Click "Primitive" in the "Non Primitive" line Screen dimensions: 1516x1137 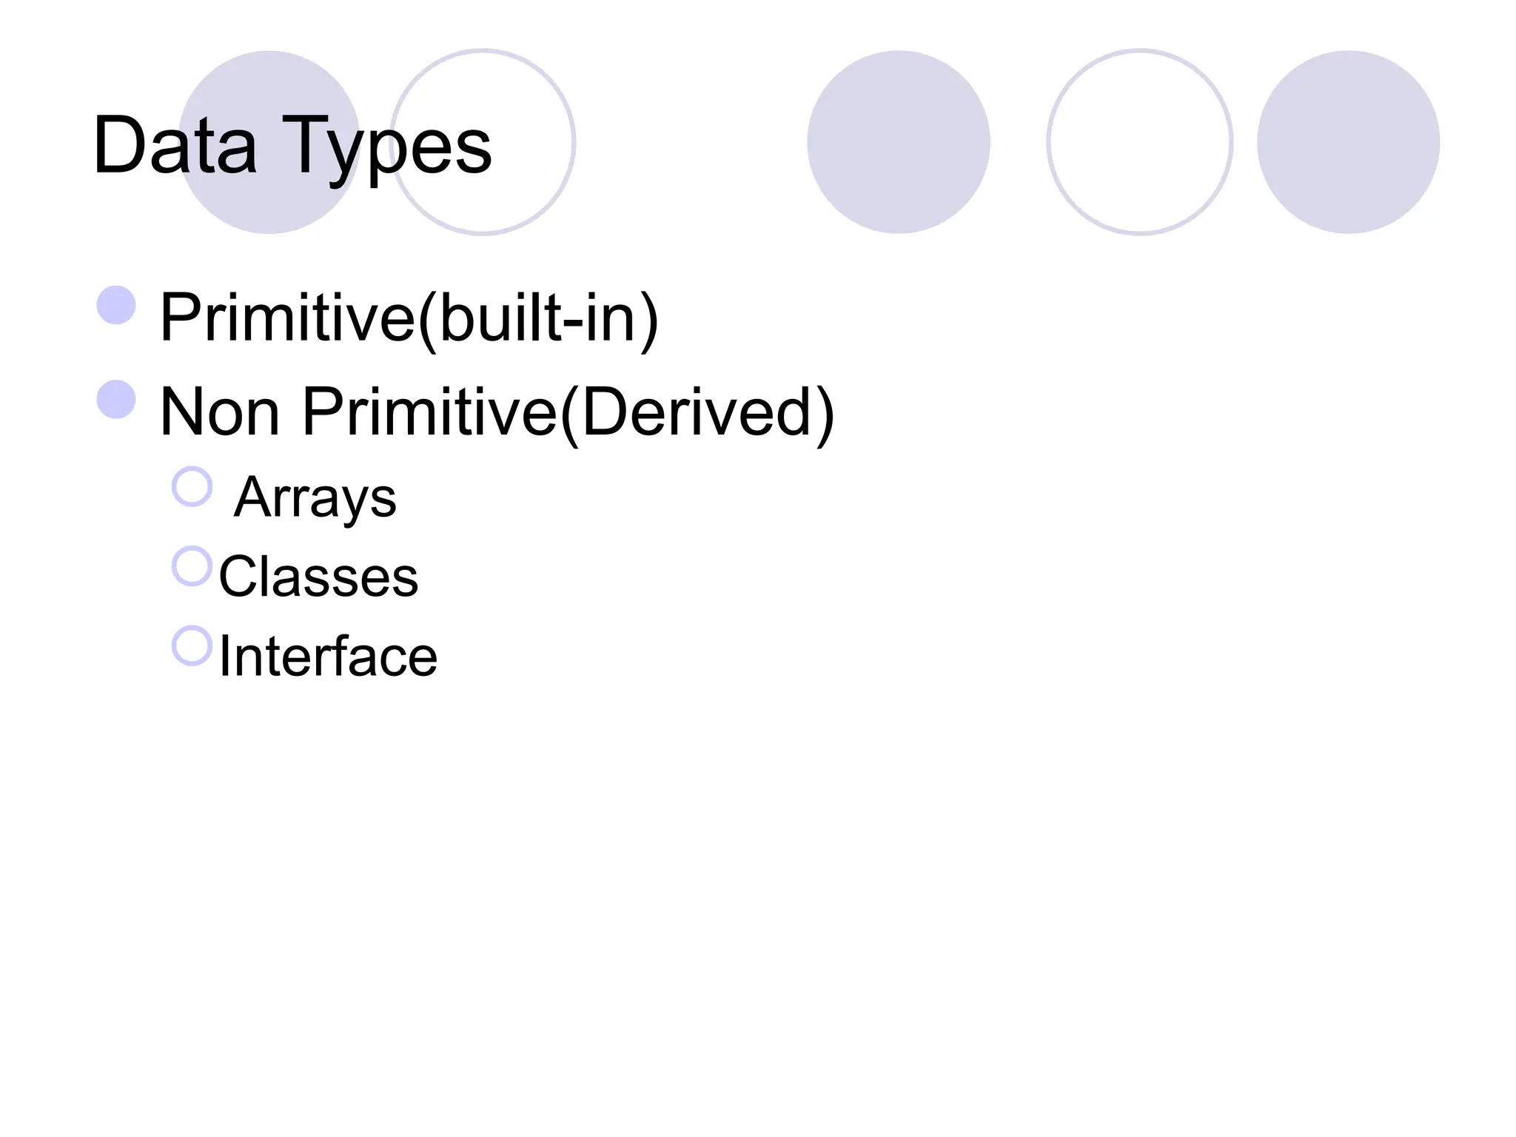click(429, 412)
